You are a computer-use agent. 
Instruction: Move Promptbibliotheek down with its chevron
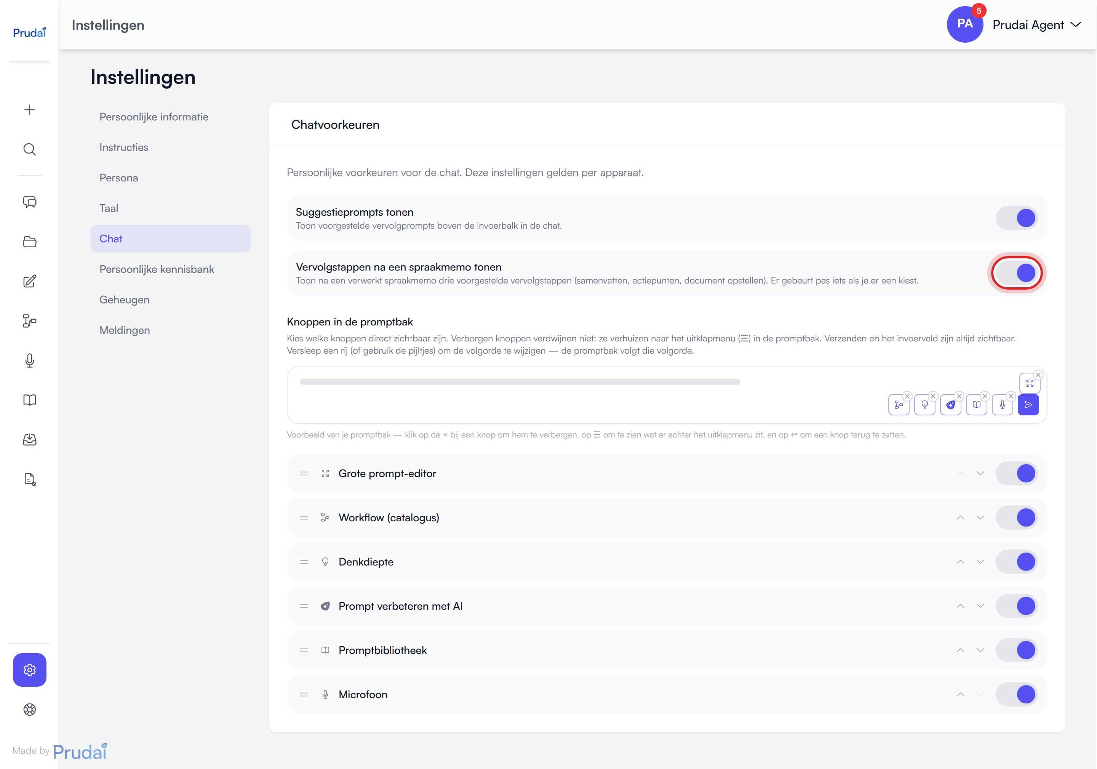(x=980, y=650)
